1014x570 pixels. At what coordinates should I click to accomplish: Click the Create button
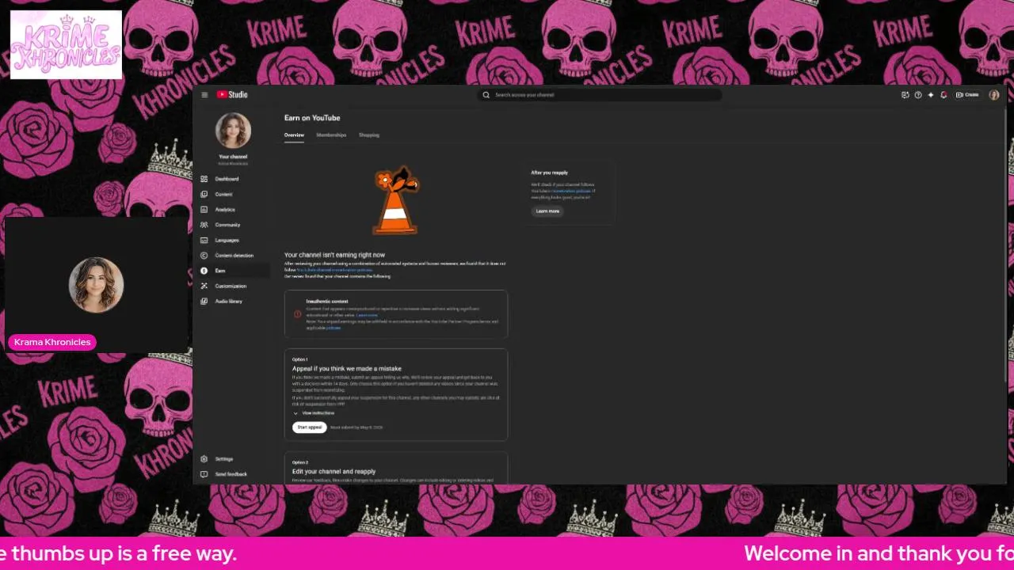967,95
